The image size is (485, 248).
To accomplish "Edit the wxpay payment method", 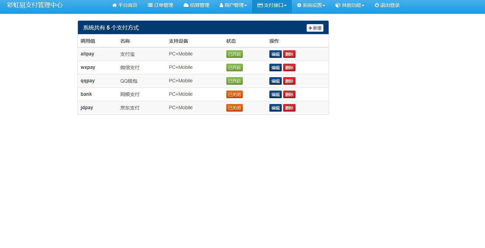I will pos(276,68).
